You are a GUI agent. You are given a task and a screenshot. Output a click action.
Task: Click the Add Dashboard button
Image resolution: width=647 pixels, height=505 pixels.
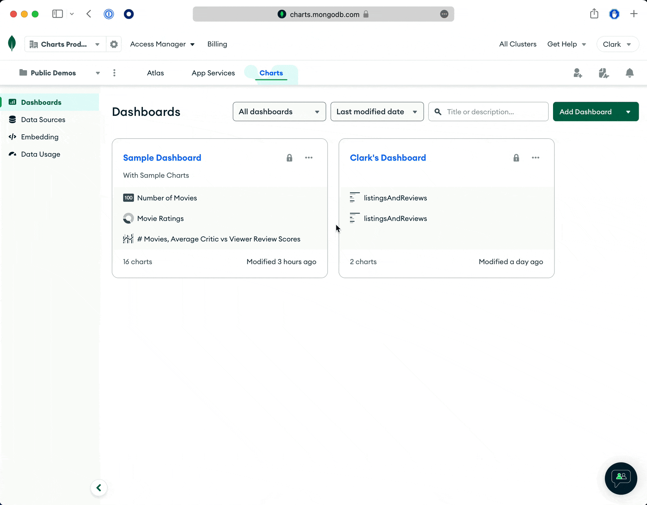point(585,112)
